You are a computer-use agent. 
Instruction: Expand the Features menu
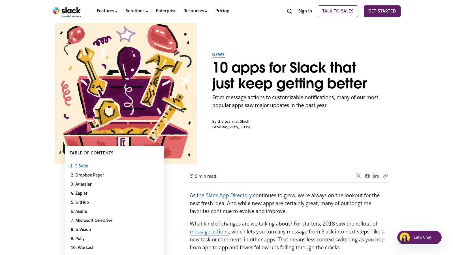click(107, 11)
